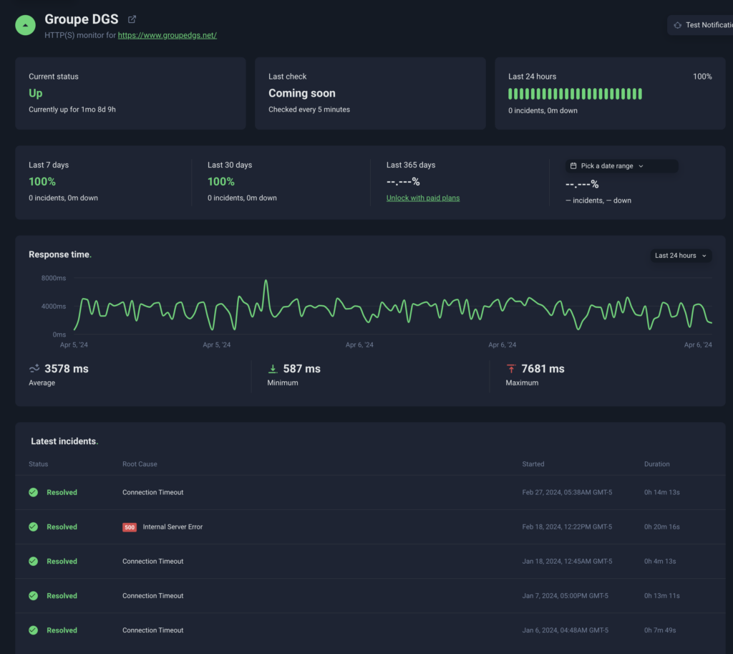The width and height of the screenshot is (733, 654).
Task: Click the Test Notification bell icon
Action: click(x=677, y=25)
